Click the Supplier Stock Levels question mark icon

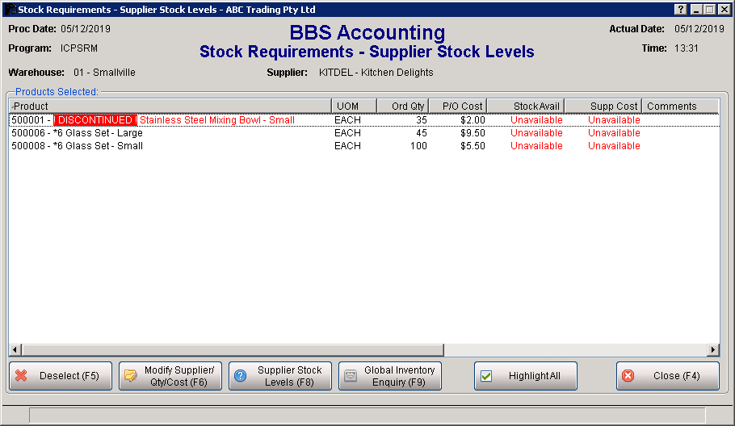click(241, 376)
